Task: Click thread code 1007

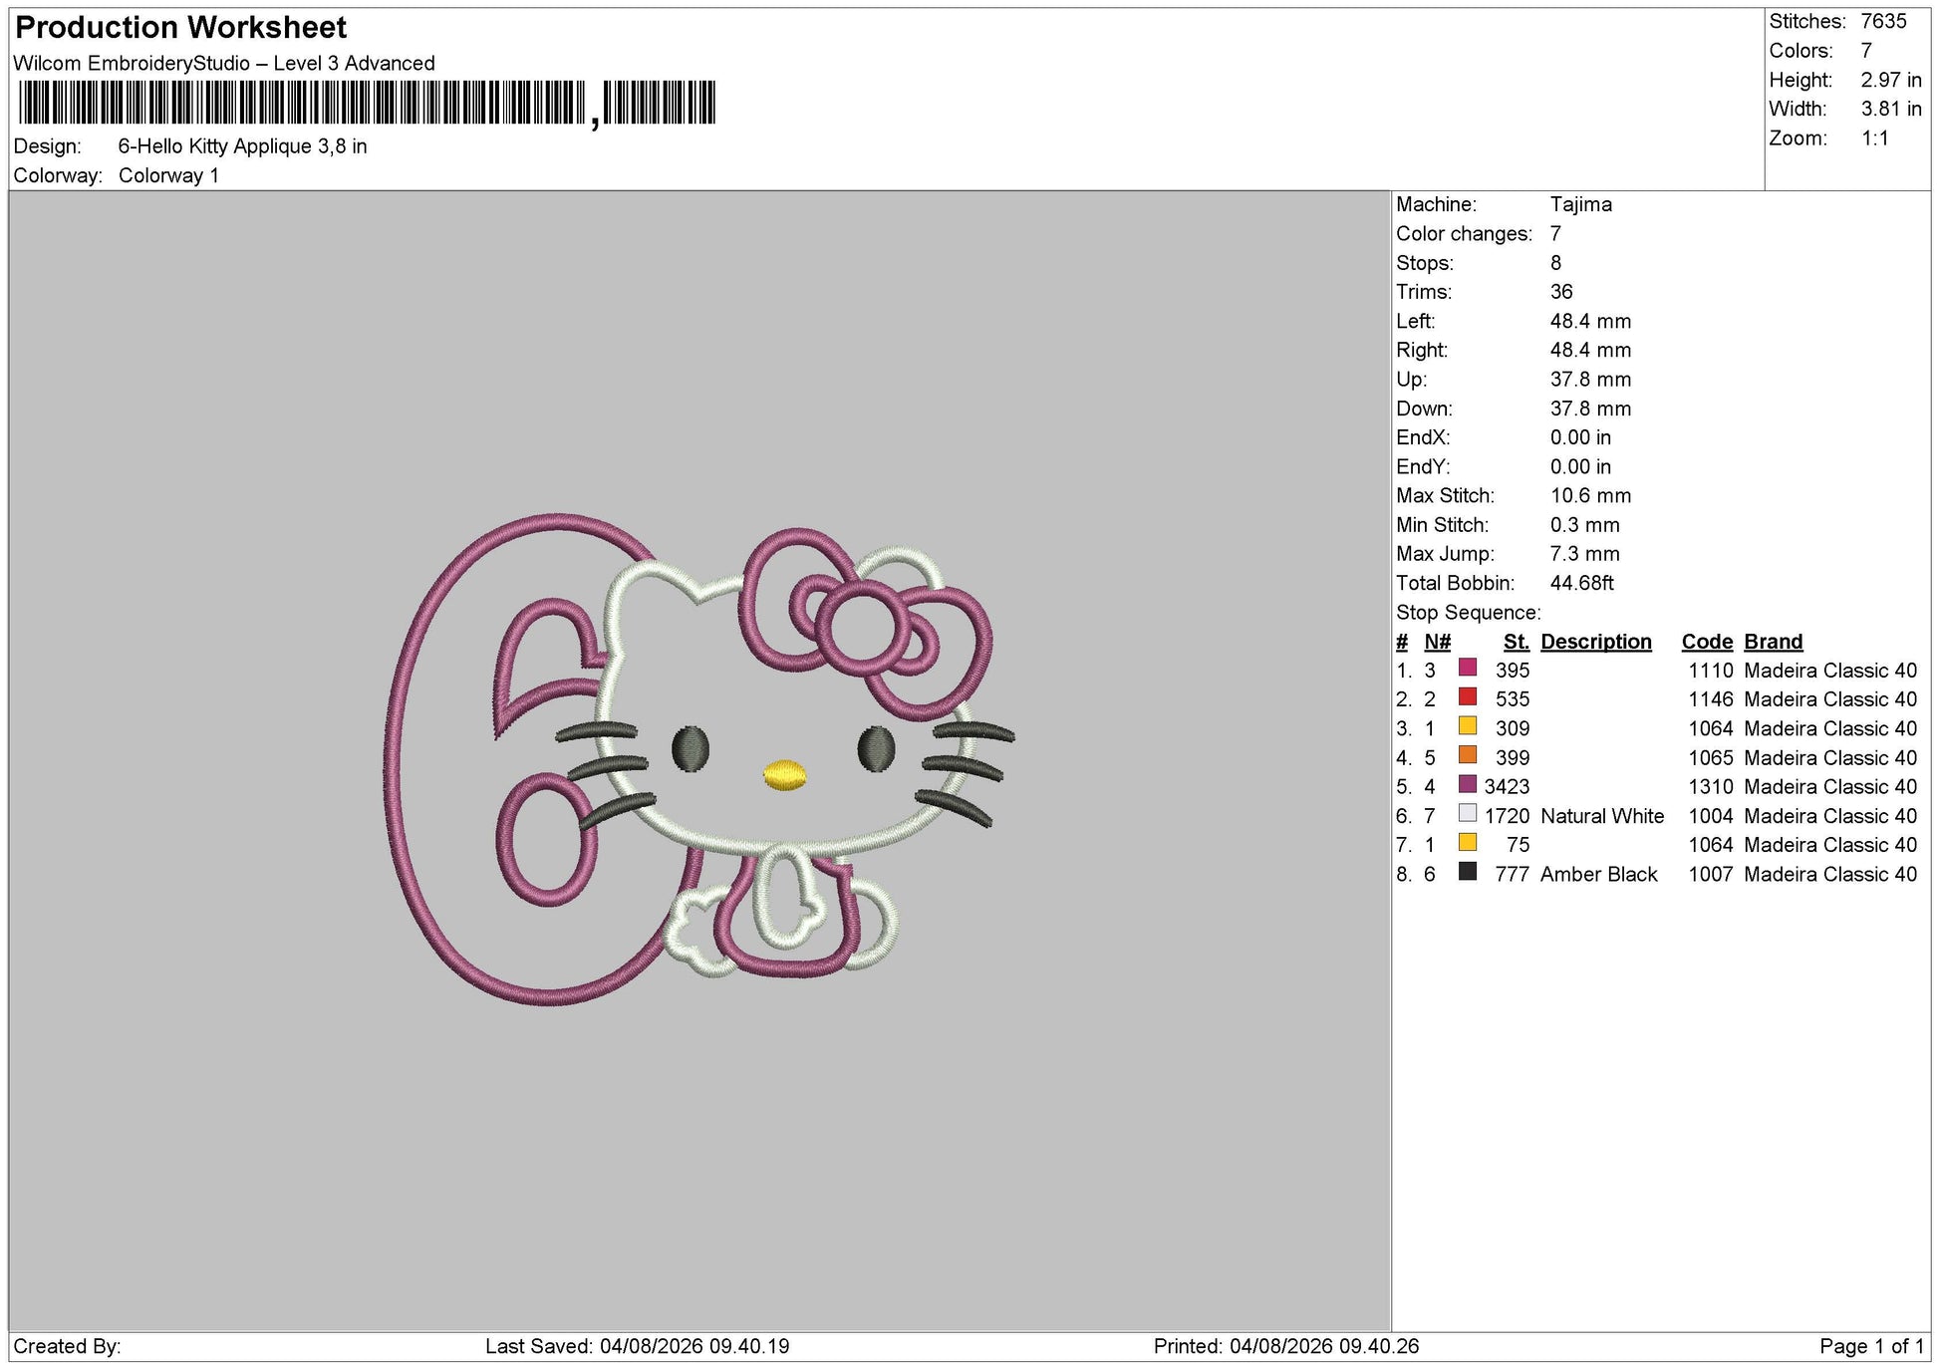Action: tap(1710, 875)
